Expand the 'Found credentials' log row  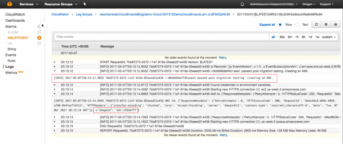[x=55, y=85]
